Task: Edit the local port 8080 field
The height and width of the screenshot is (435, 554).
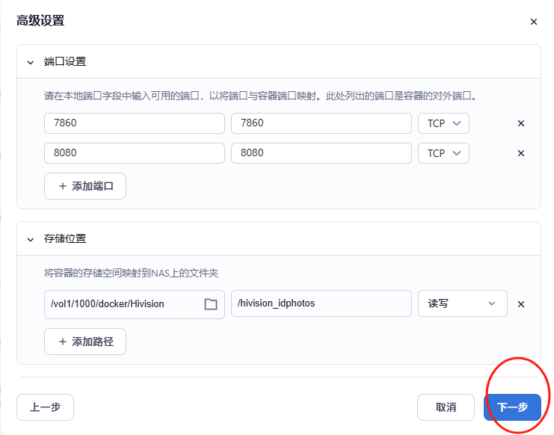Action: [135, 153]
